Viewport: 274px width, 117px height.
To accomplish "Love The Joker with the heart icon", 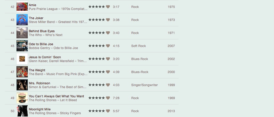I will pos(108,20).
